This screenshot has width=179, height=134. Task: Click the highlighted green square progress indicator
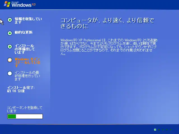coord(155,130)
